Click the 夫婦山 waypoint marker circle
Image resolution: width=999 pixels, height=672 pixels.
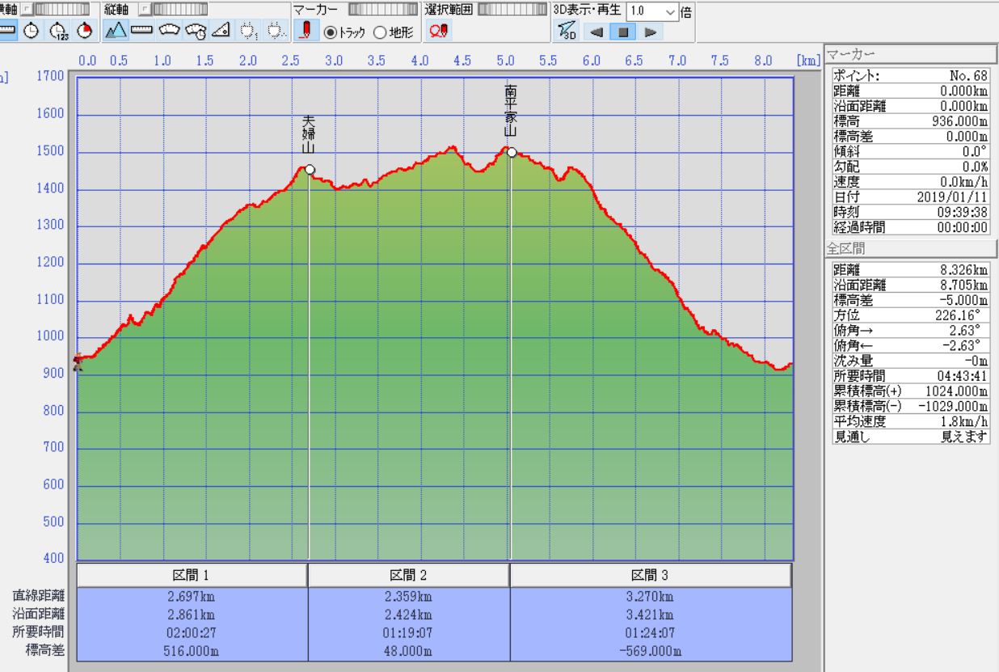(x=310, y=170)
